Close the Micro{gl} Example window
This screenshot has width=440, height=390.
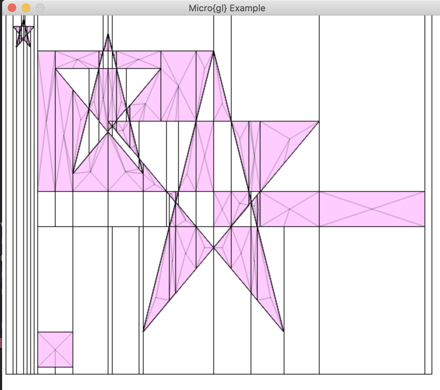[12, 8]
